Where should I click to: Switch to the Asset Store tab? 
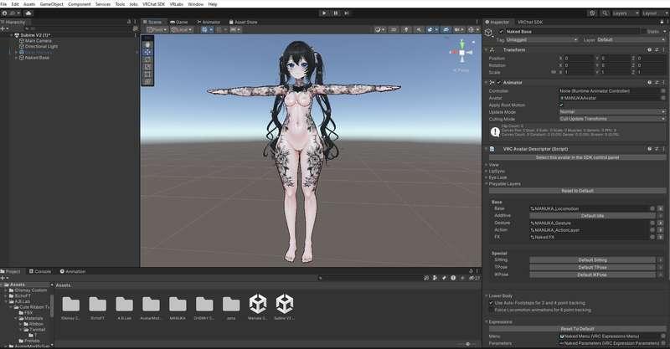(243, 22)
